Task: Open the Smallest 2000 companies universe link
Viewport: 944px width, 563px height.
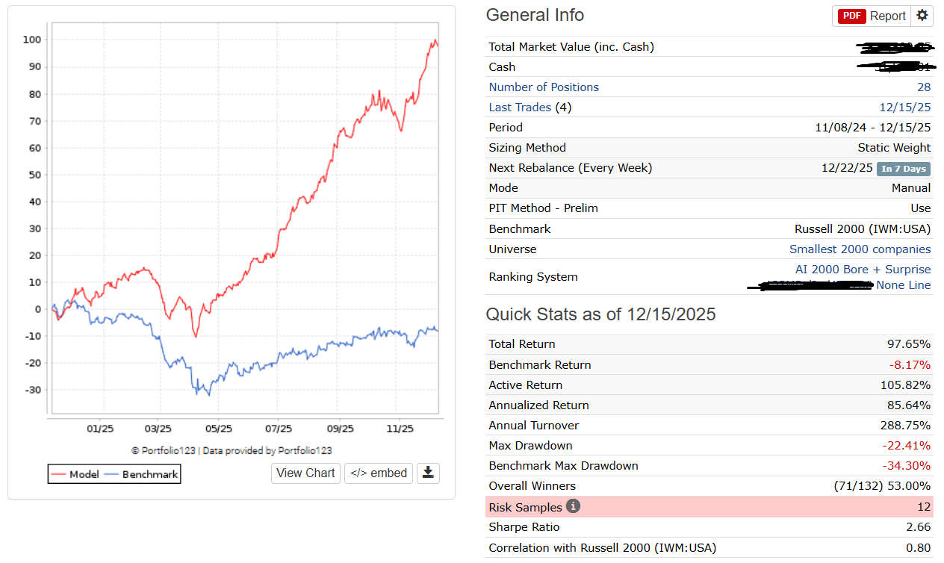Action: [860, 249]
